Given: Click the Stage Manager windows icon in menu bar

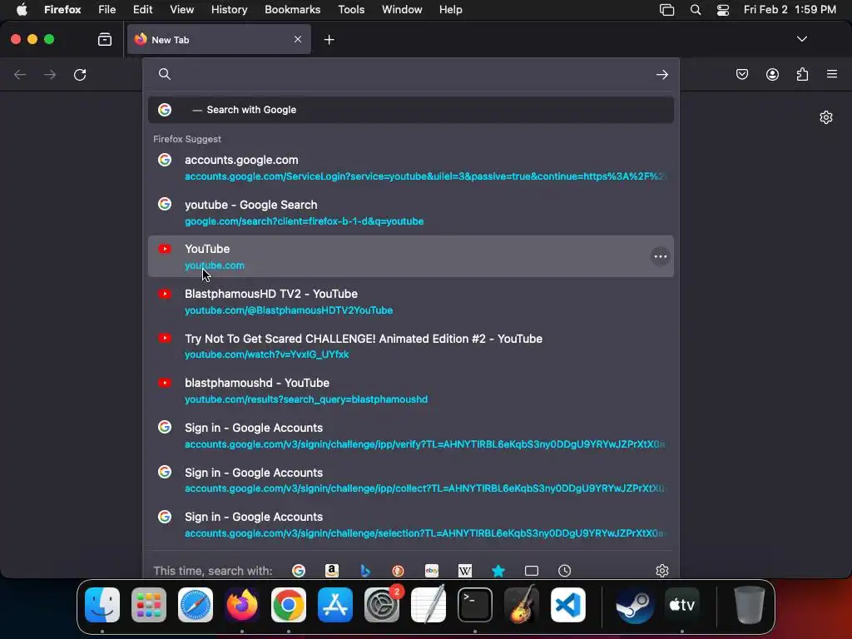Looking at the screenshot, I should (666, 10).
